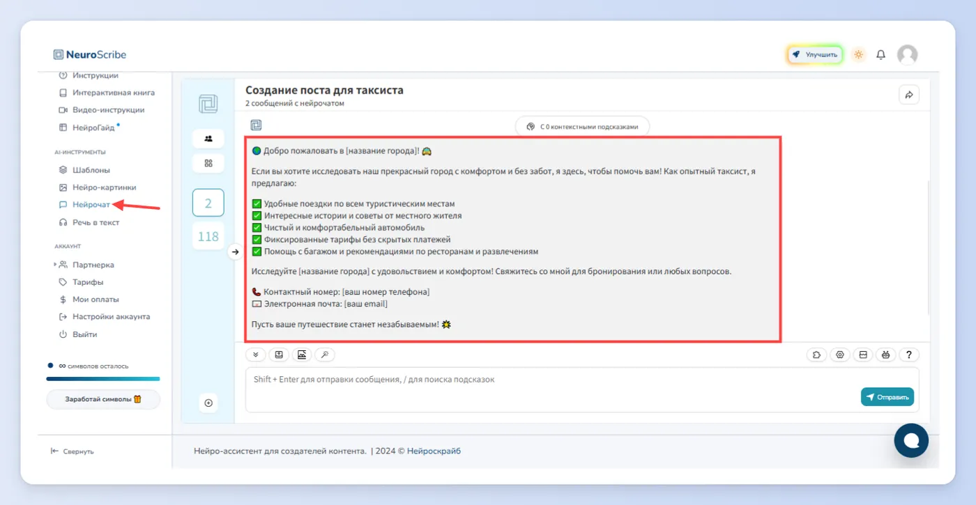Click the split-panel layout icon above input
Screen dimensions: 976x505
point(863,355)
